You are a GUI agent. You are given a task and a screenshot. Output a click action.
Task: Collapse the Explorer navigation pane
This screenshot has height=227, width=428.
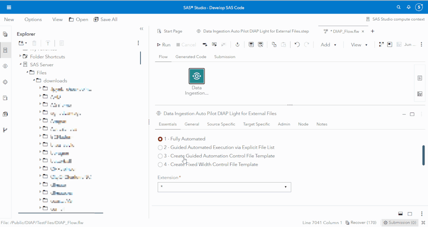point(141,29)
